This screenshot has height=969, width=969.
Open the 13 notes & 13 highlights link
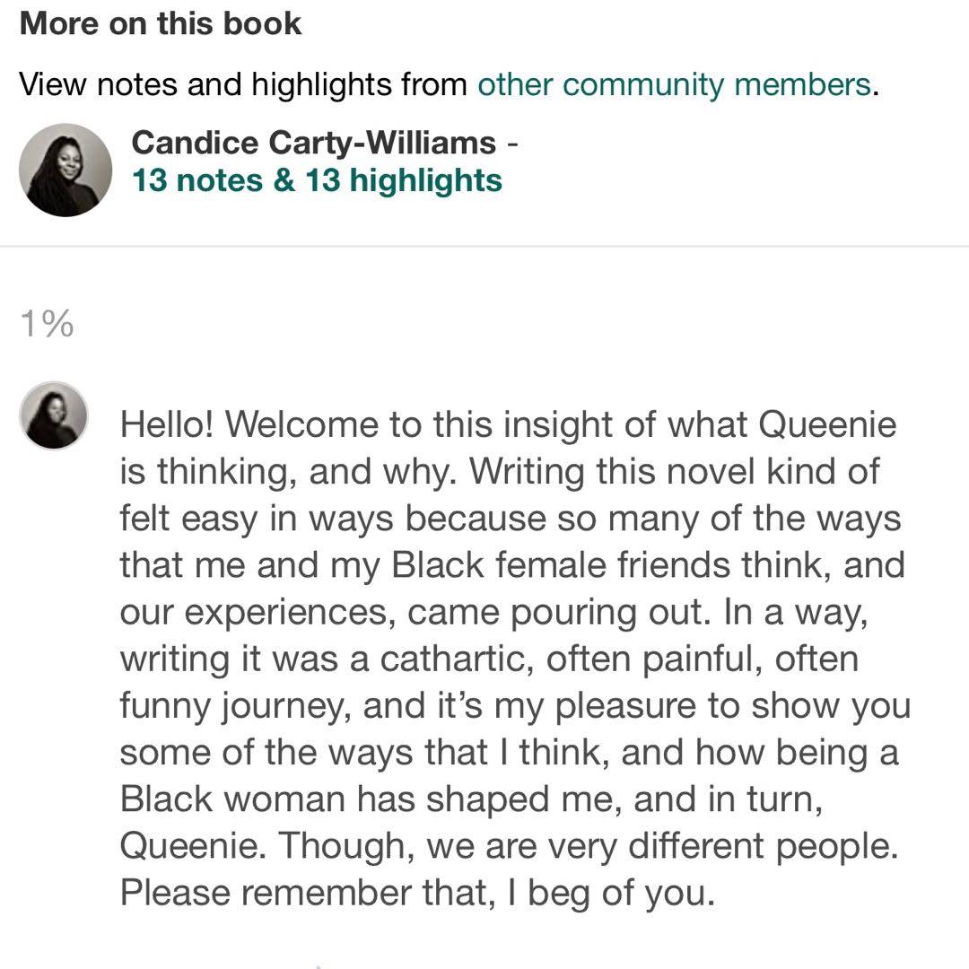coord(317,180)
